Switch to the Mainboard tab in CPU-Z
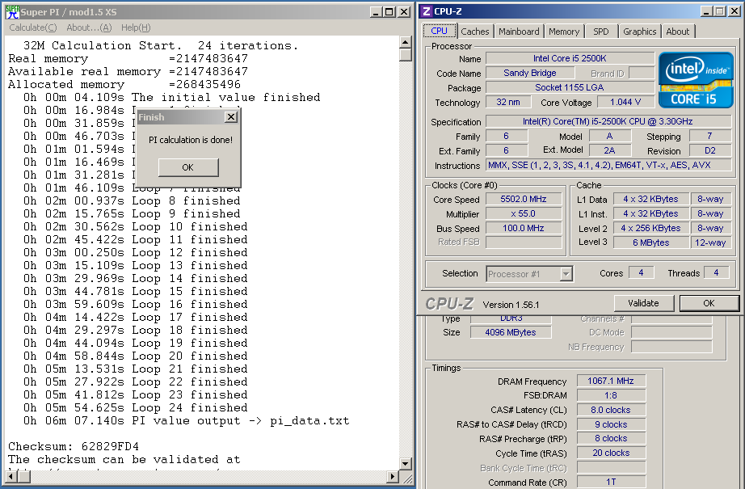 pos(519,32)
